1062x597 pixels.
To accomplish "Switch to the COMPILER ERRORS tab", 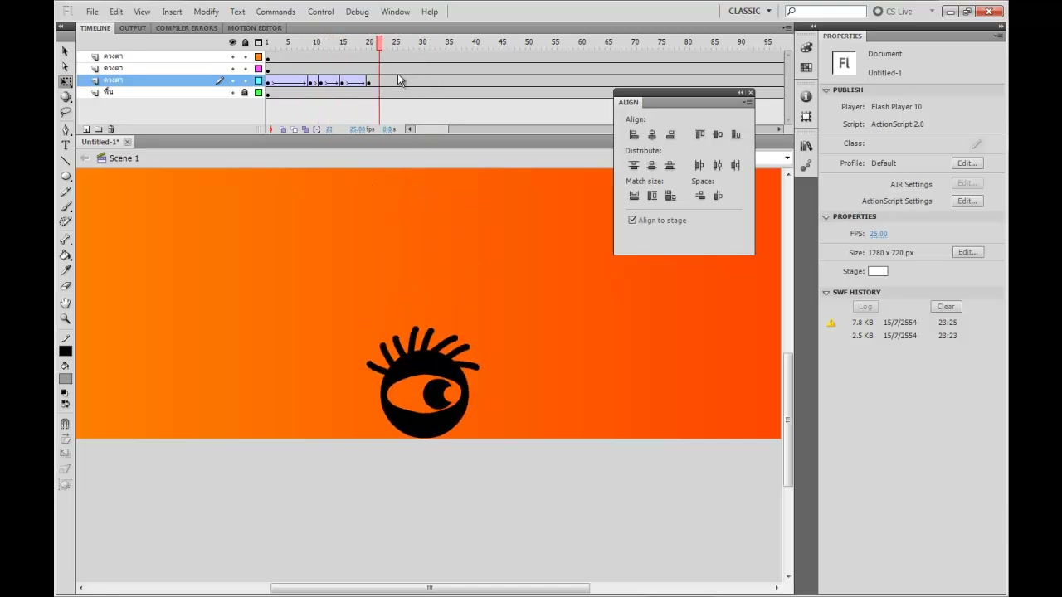I will coord(187,28).
